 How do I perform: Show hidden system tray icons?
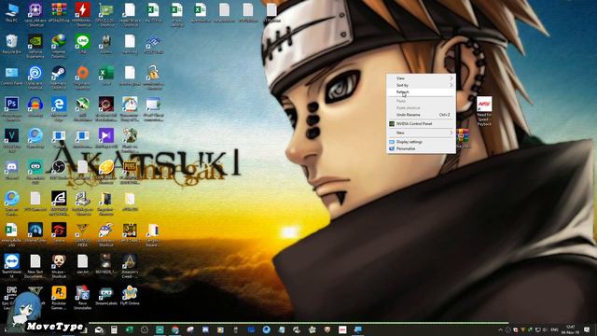[x=500, y=329]
